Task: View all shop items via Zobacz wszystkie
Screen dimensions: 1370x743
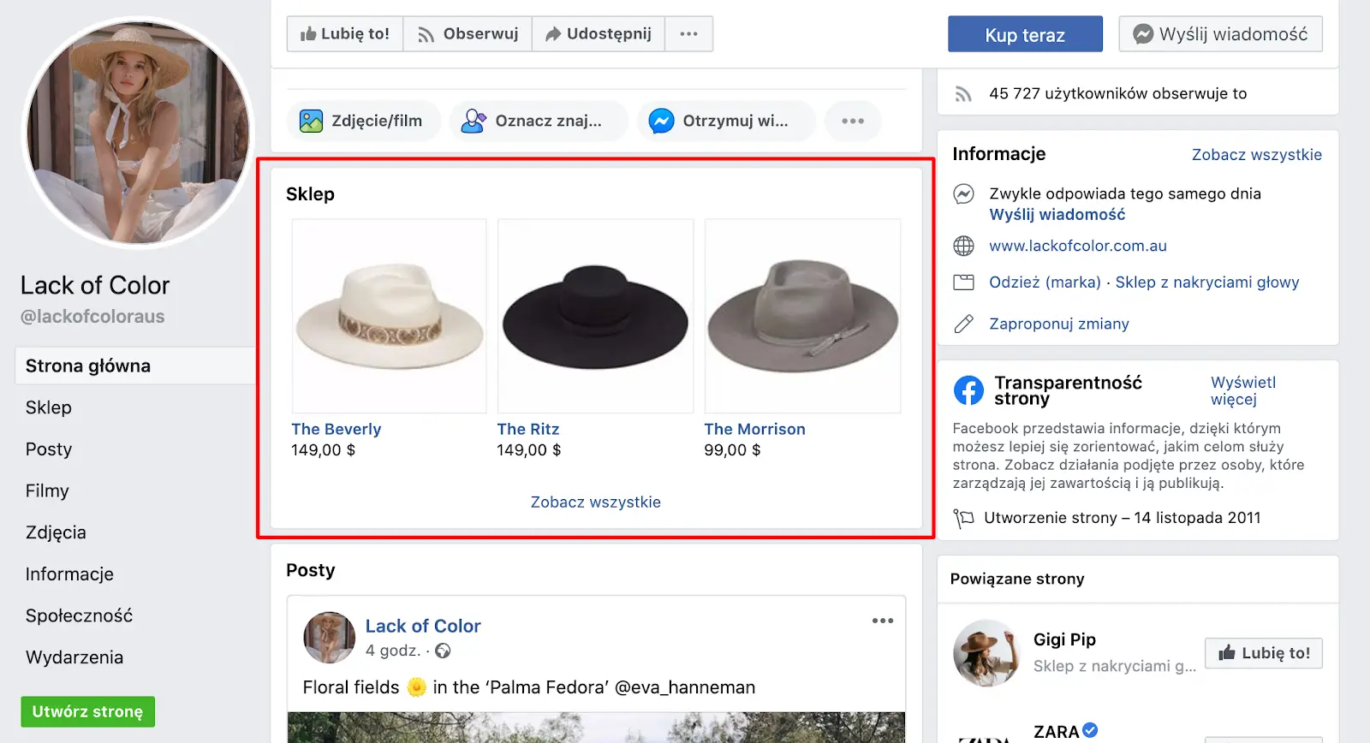Action: point(595,502)
